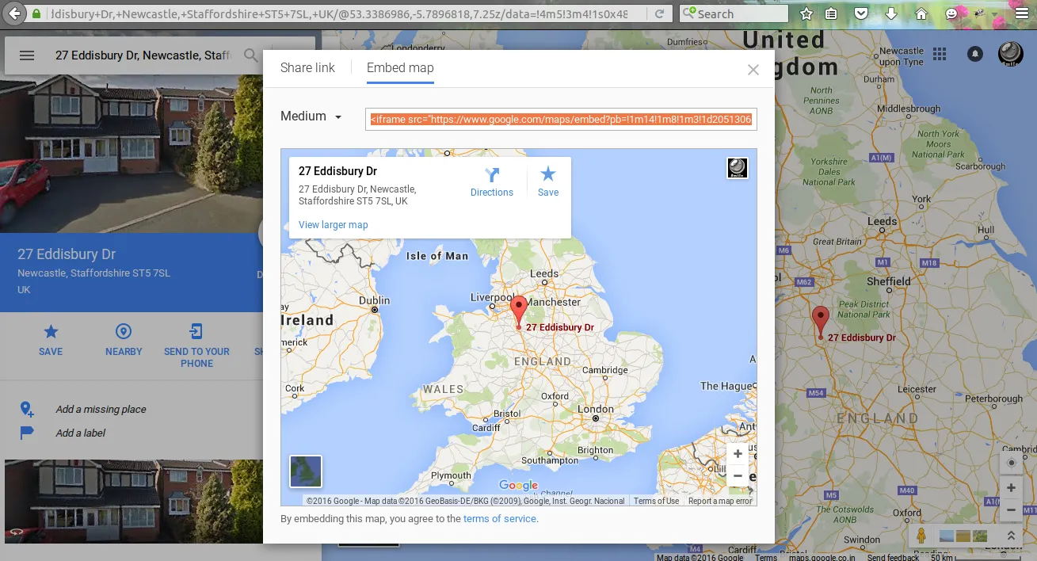This screenshot has width=1037, height=561.
Task: Click the profile avatar in embed preview
Action: (x=738, y=168)
